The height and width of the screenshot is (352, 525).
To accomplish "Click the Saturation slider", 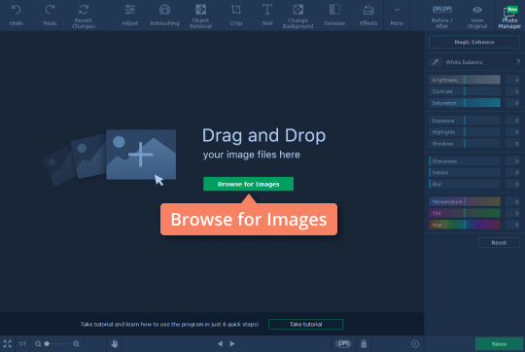I will click(465, 103).
